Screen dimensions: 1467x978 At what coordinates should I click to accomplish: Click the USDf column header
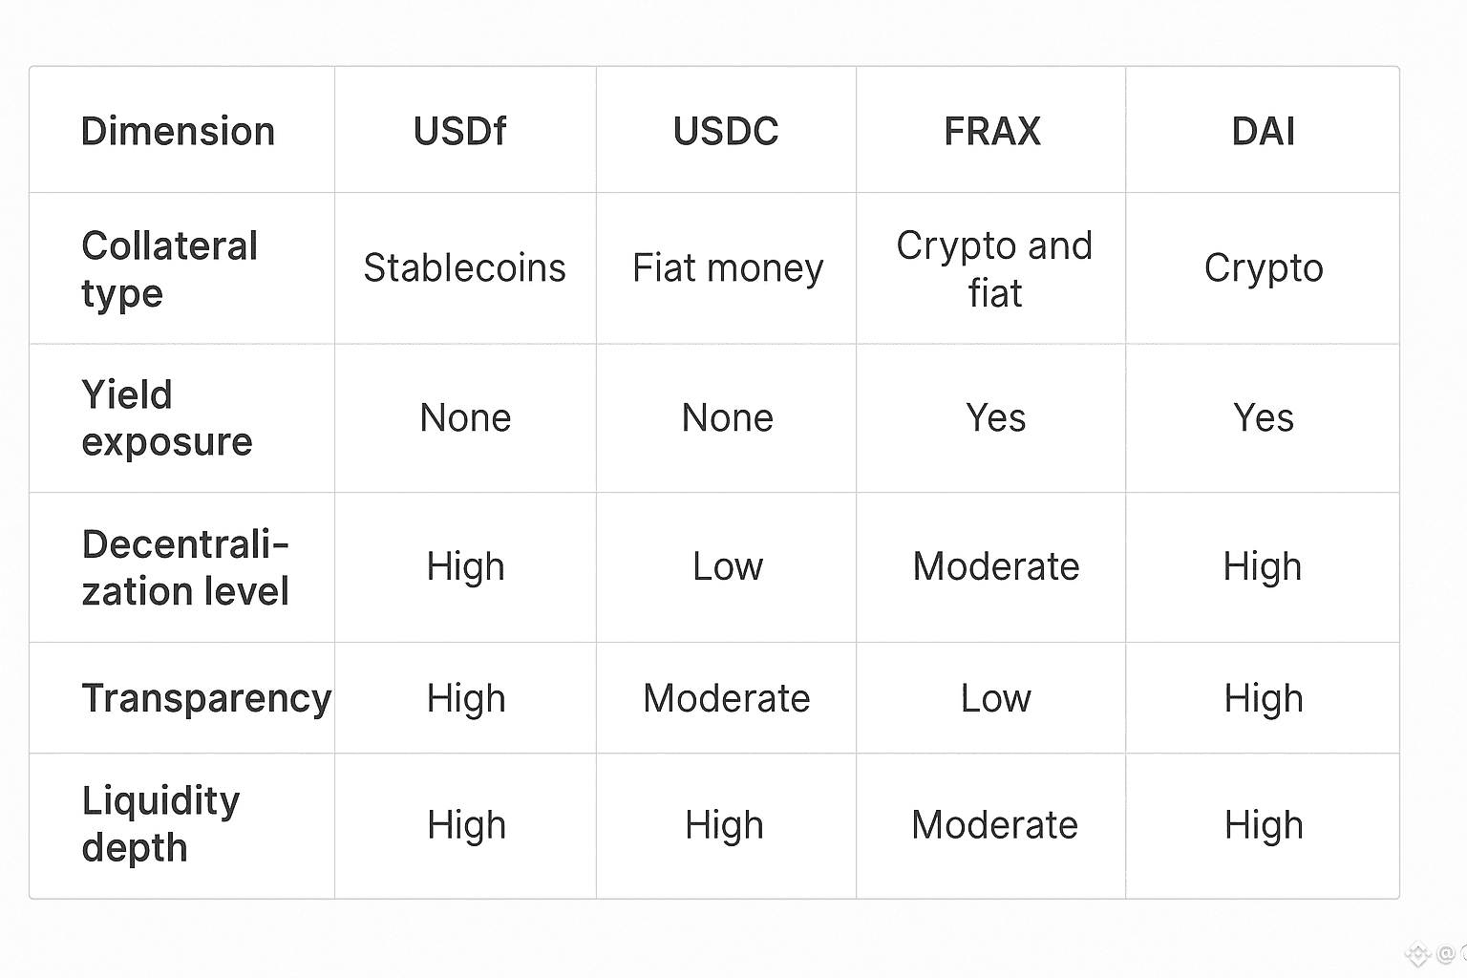coord(459,131)
